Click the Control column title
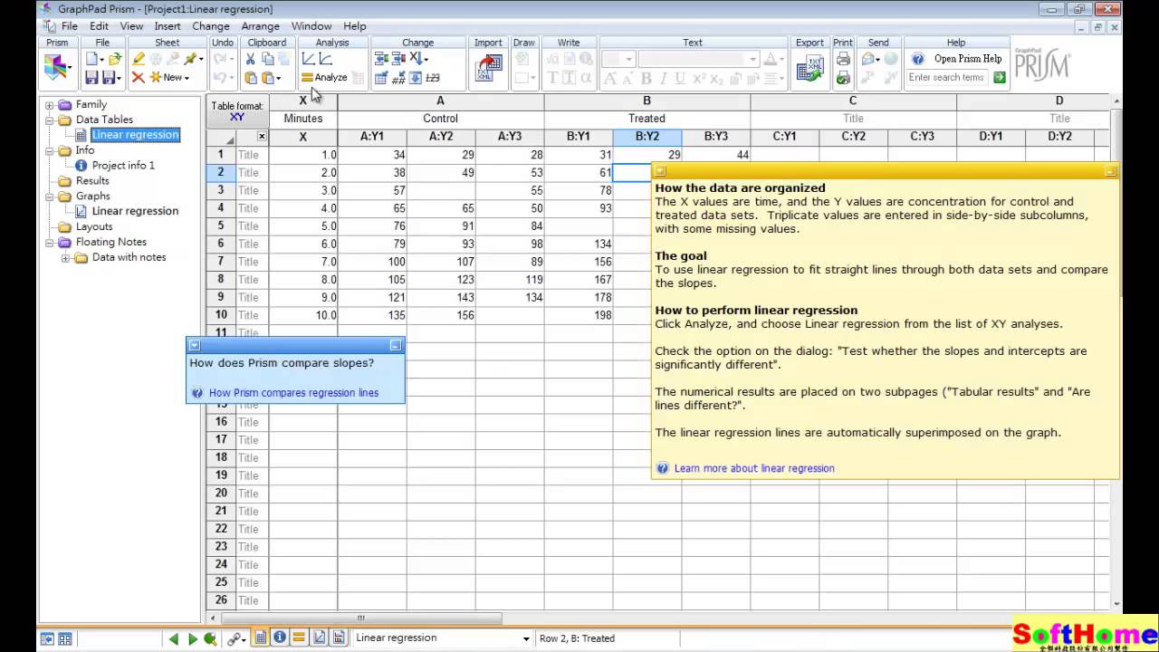Screen dimensions: 1159x652 click(440, 119)
